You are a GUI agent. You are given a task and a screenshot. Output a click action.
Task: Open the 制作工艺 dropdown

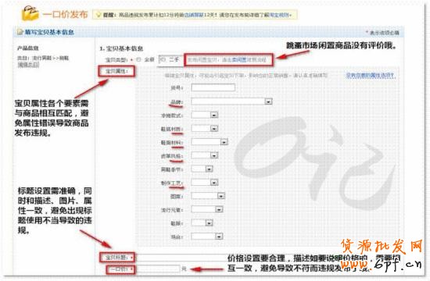tap(214, 183)
